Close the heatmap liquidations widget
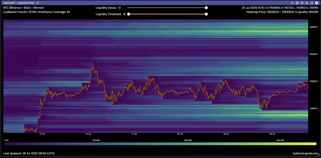 [316, 3]
